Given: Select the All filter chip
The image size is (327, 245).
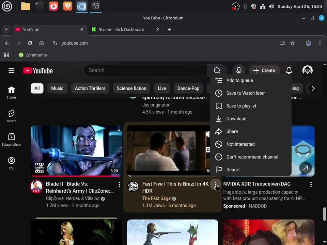Looking at the screenshot, I should (x=37, y=88).
